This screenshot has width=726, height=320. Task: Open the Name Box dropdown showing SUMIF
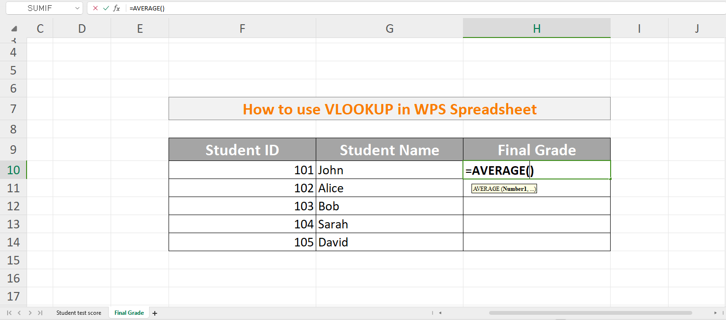click(77, 8)
